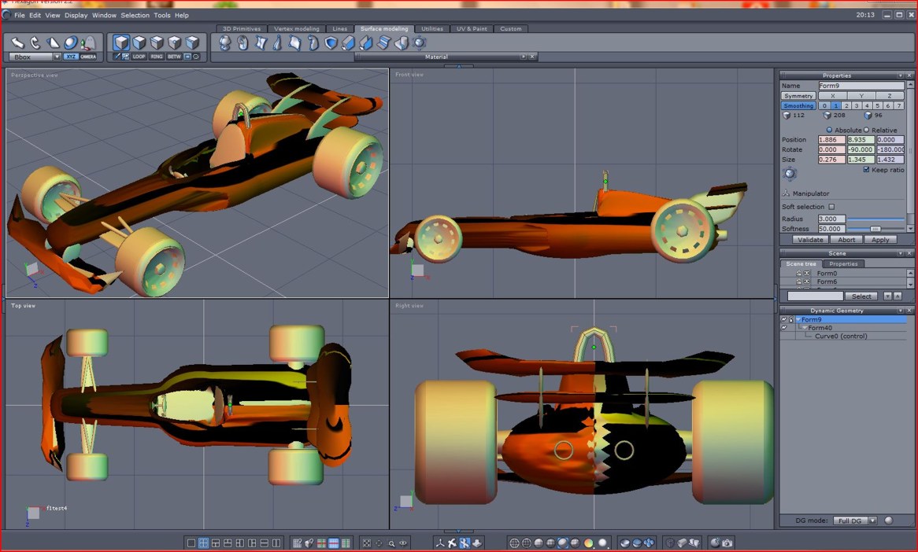
Task: Click the LOOP selection button
Action: pos(139,57)
